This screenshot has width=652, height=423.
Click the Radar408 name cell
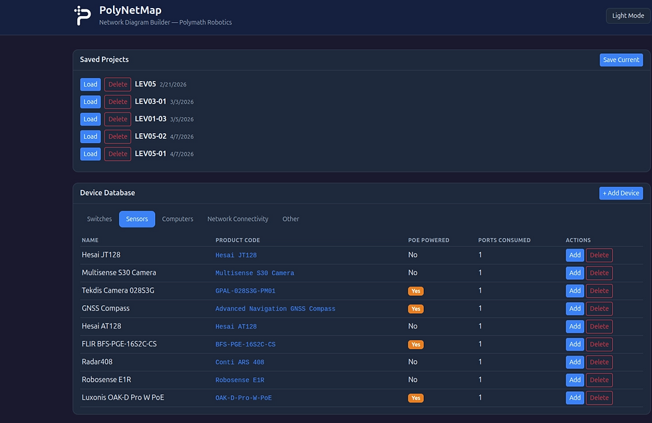[x=97, y=362]
